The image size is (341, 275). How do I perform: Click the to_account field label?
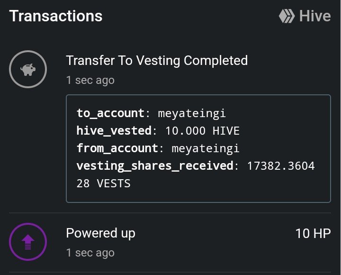pyautogui.click(x=110, y=113)
